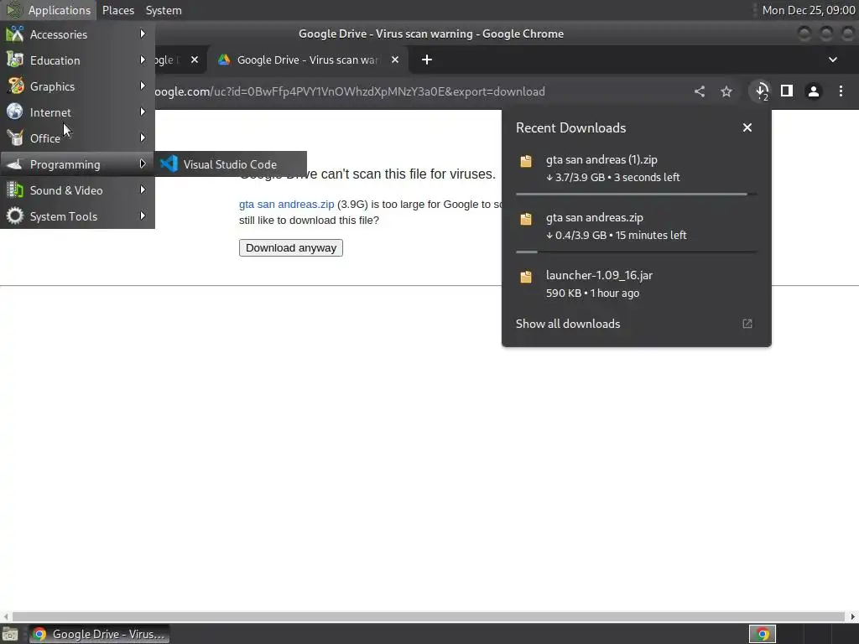Close the Recent Downloads popup
Viewport: 859px width, 644px height.
(747, 127)
